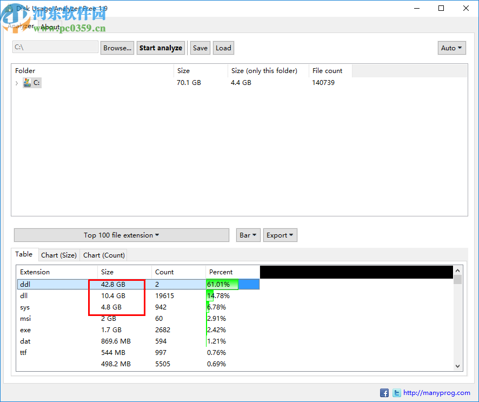Click the Browse button
479x402 pixels.
117,48
